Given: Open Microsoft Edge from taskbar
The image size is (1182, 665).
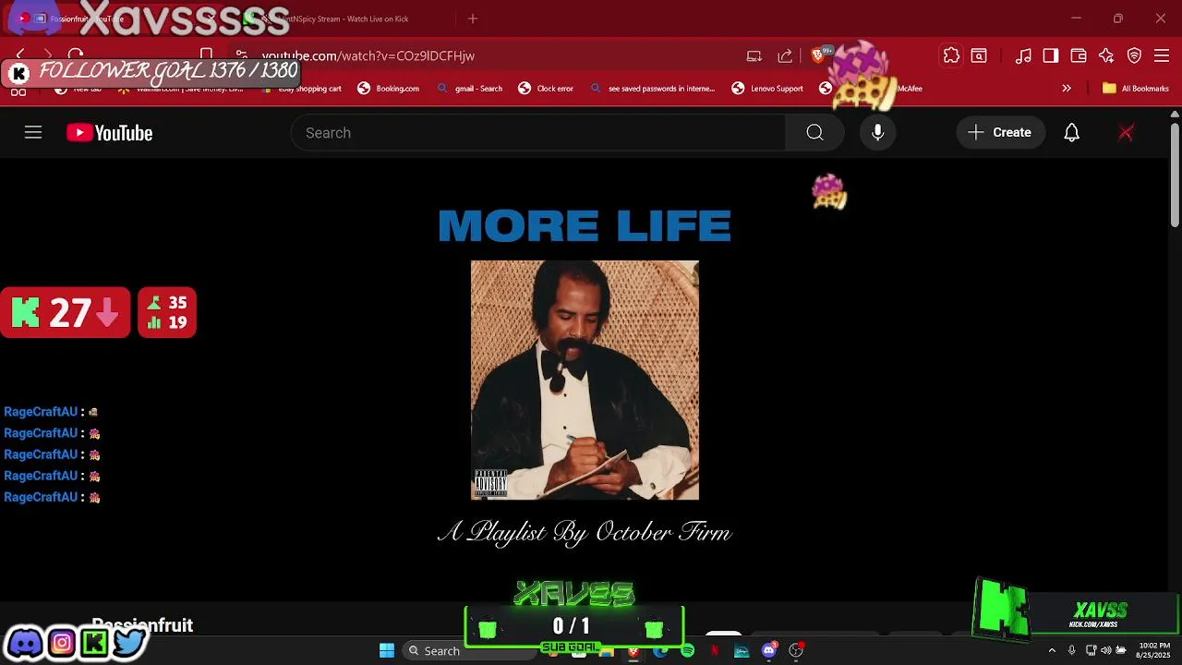Looking at the screenshot, I should (660, 651).
